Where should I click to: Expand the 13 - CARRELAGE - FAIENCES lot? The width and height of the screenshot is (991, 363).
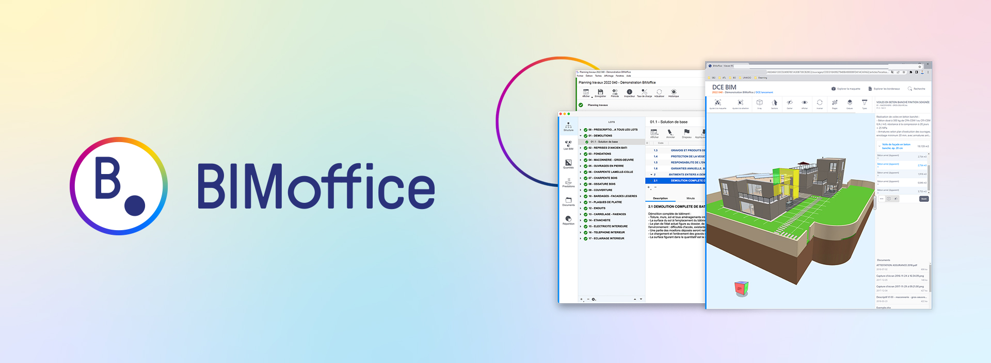(x=581, y=214)
